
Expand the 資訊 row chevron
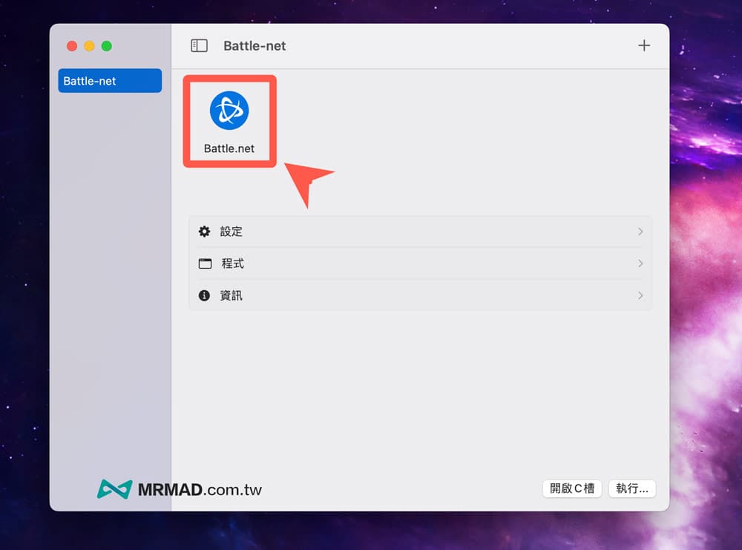(x=640, y=295)
